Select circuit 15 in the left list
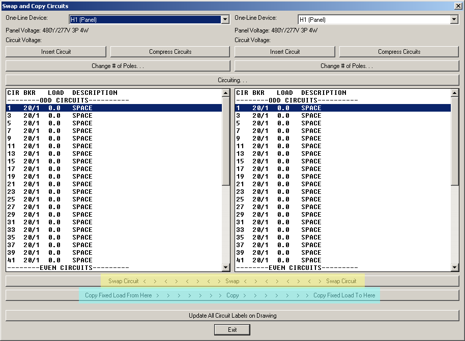Image resolution: width=465 pixels, height=341 pixels. click(114, 161)
